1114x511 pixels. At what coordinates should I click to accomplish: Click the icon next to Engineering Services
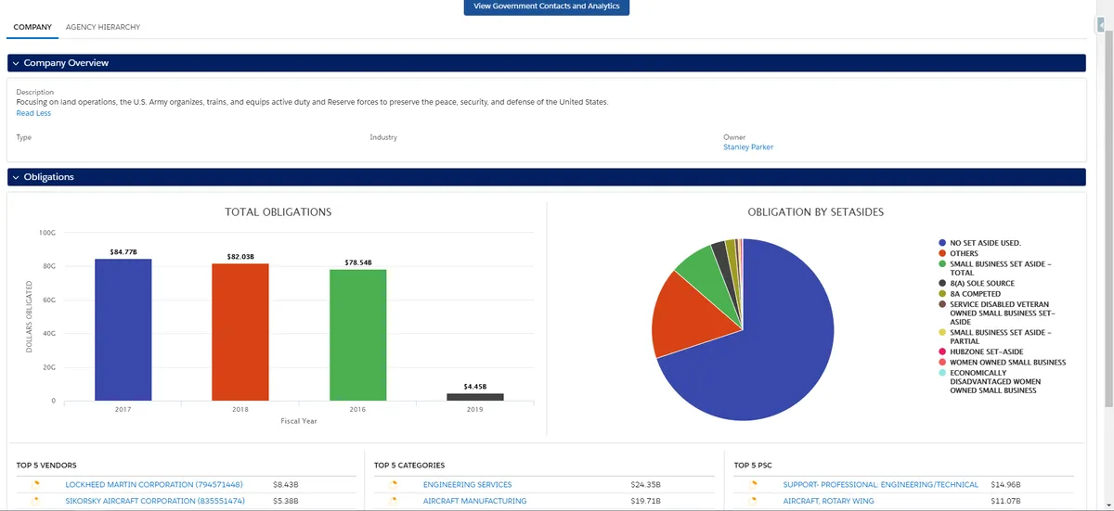[393, 484]
